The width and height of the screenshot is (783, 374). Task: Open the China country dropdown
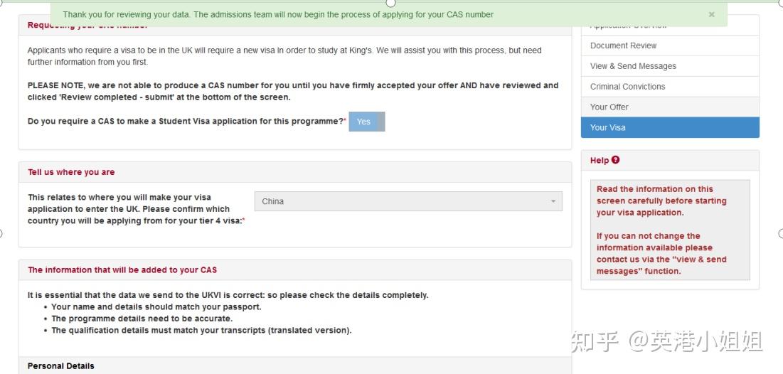[408, 201]
